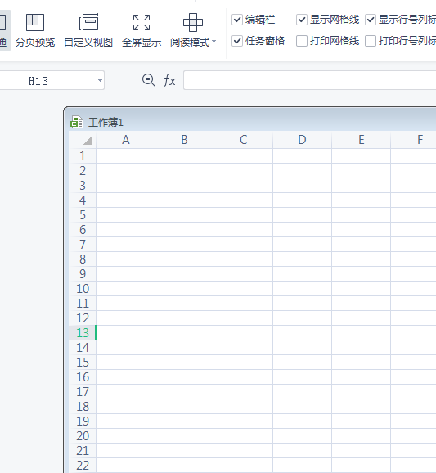Uncheck the 编辑栏 formula bar checkbox
This screenshot has height=473, width=436.
[237, 20]
